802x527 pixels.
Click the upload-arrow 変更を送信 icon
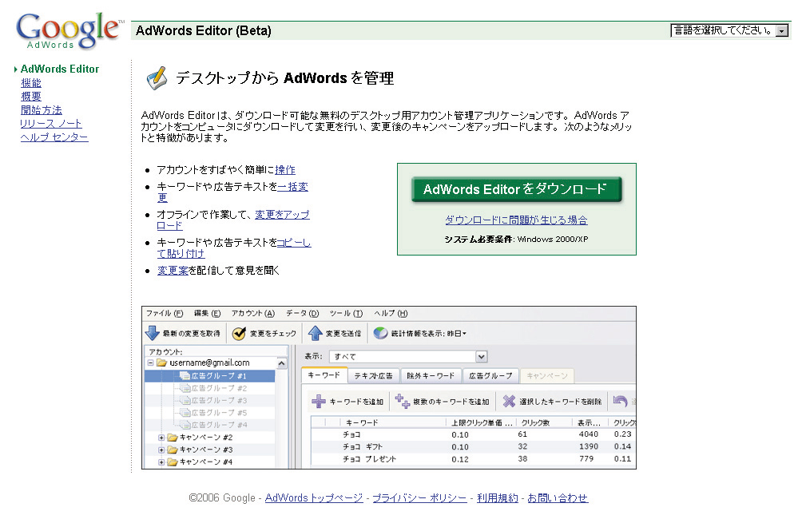(x=316, y=333)
